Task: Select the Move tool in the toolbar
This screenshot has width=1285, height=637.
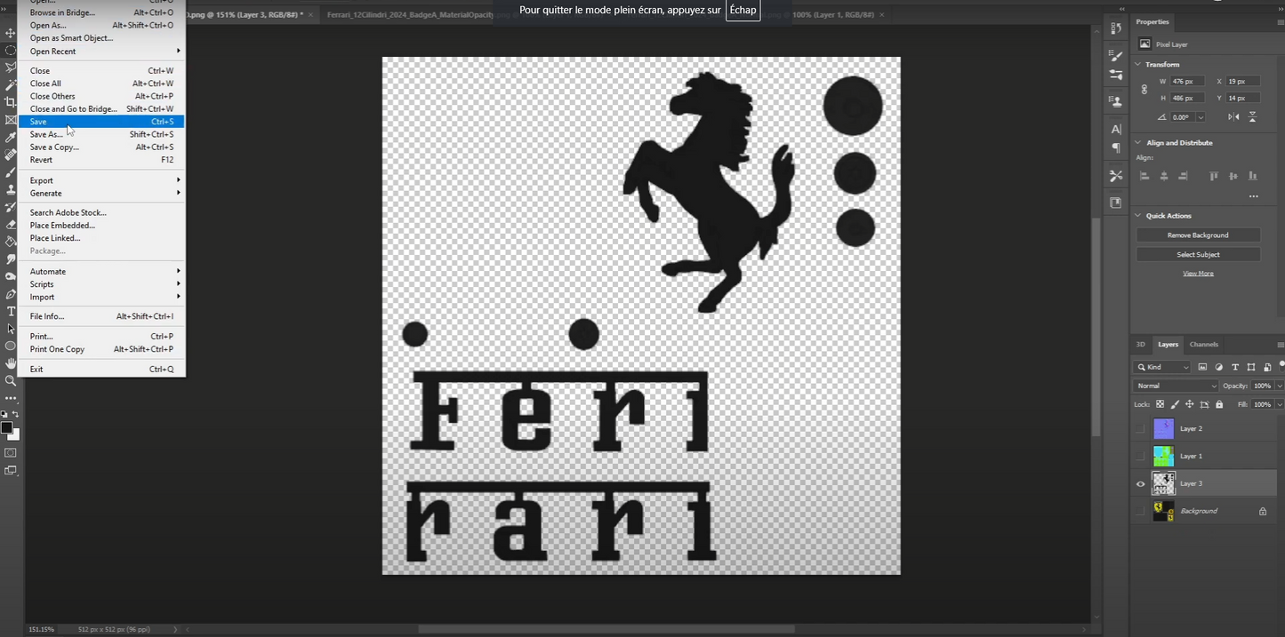Action: pos(11,33)
